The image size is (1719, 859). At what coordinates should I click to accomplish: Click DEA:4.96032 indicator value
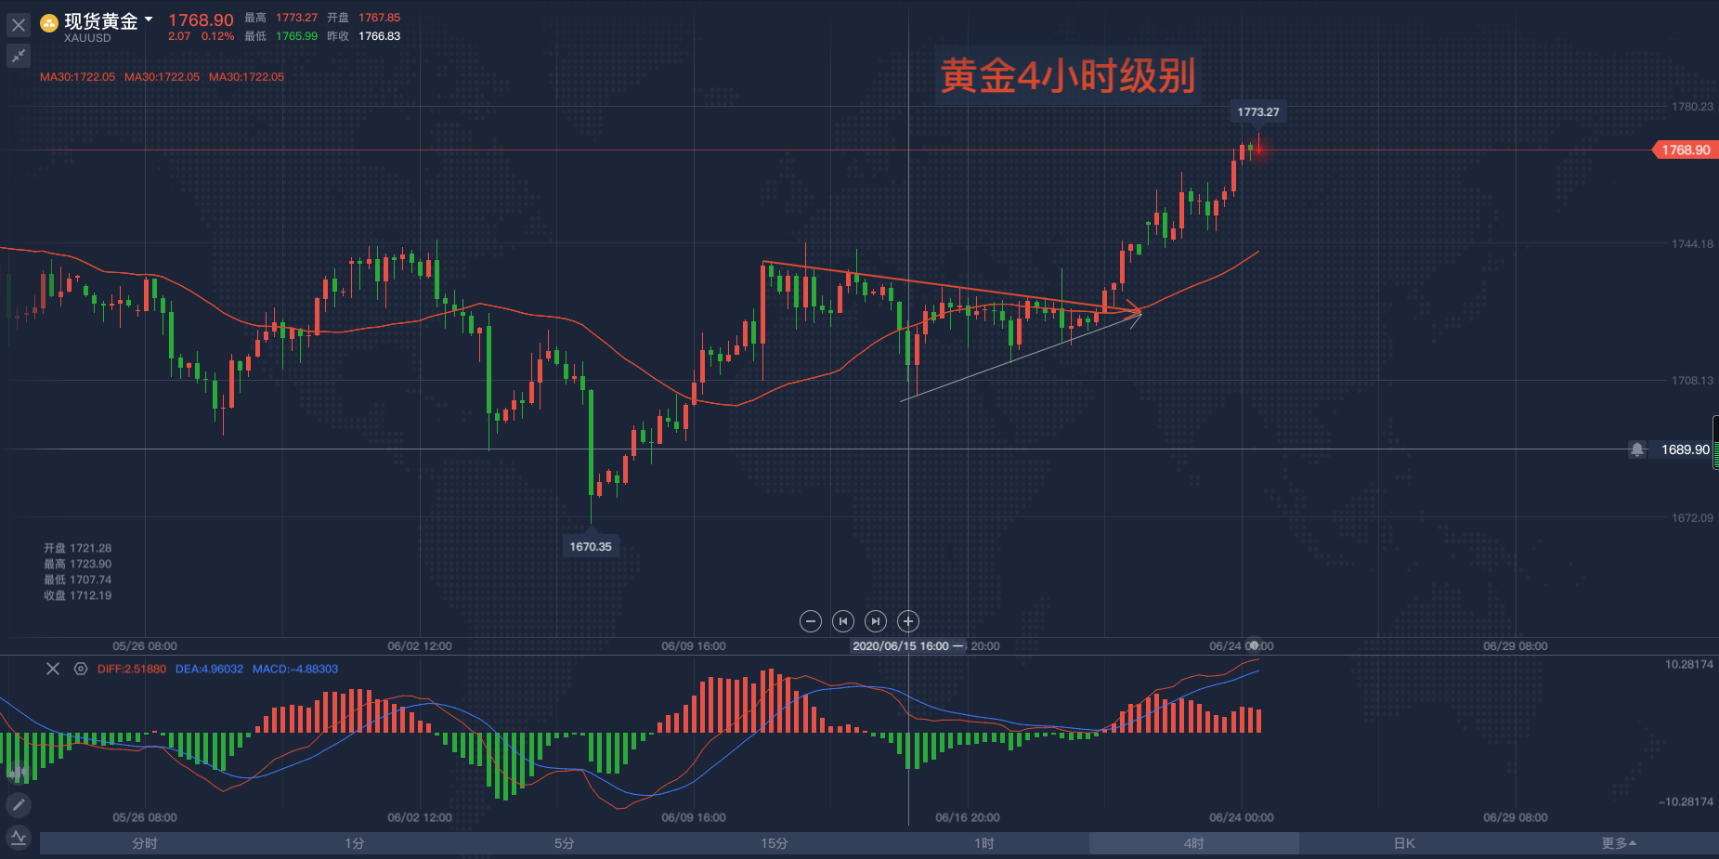pyautogui.click(x=209, y=669)
